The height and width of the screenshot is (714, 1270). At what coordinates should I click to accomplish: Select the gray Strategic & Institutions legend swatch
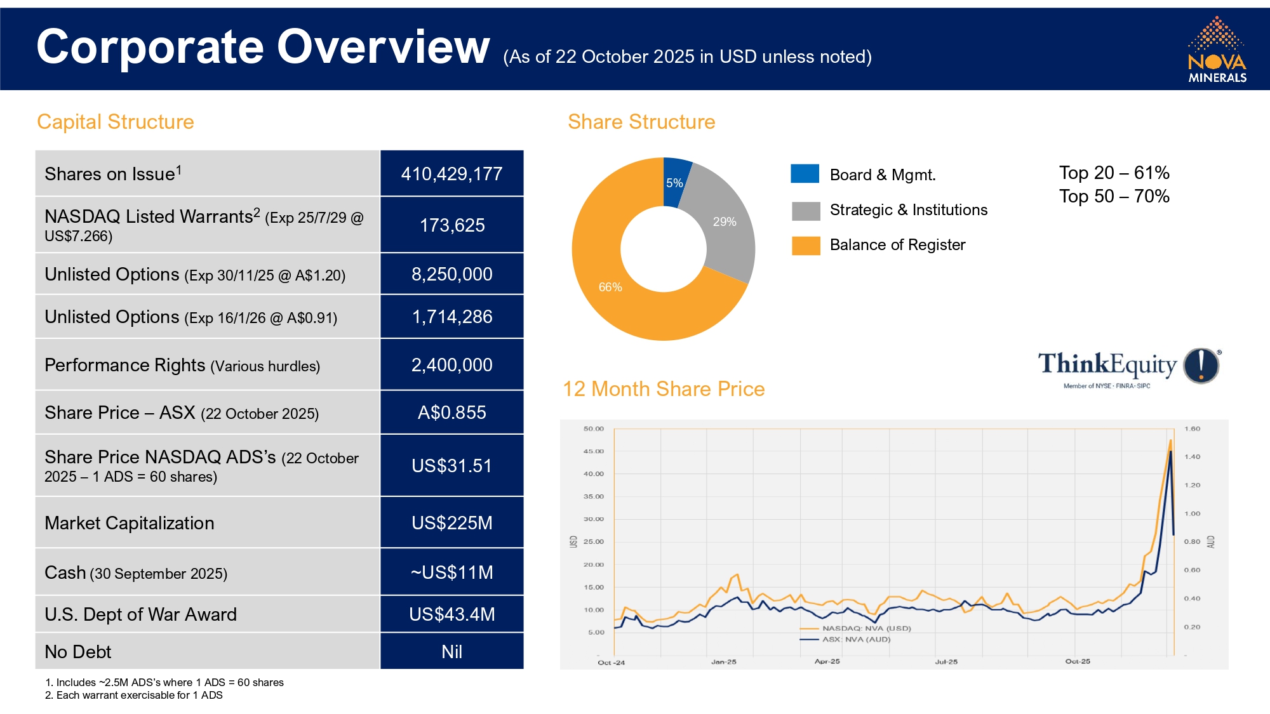point(805,210)
